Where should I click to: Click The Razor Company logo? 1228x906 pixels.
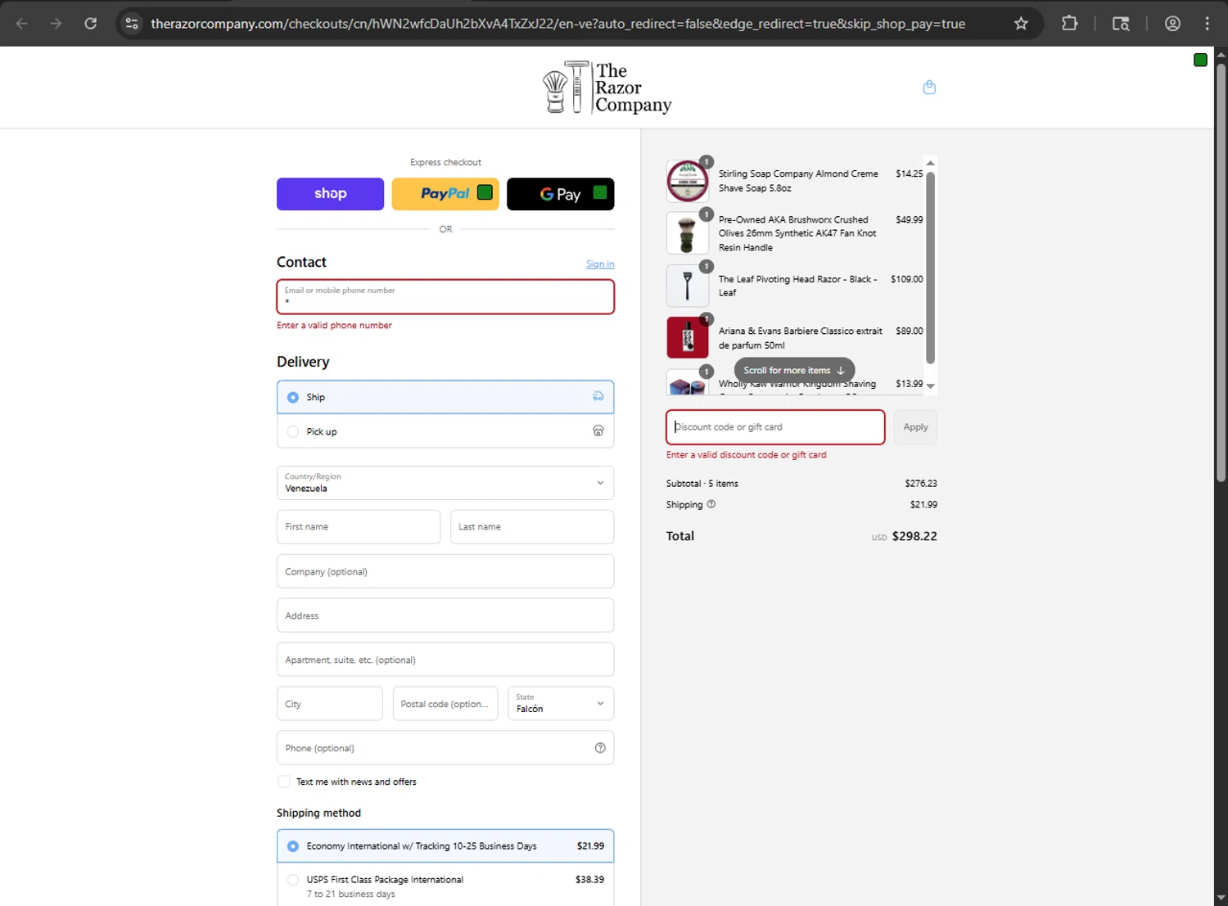click(x=607, y=88)
